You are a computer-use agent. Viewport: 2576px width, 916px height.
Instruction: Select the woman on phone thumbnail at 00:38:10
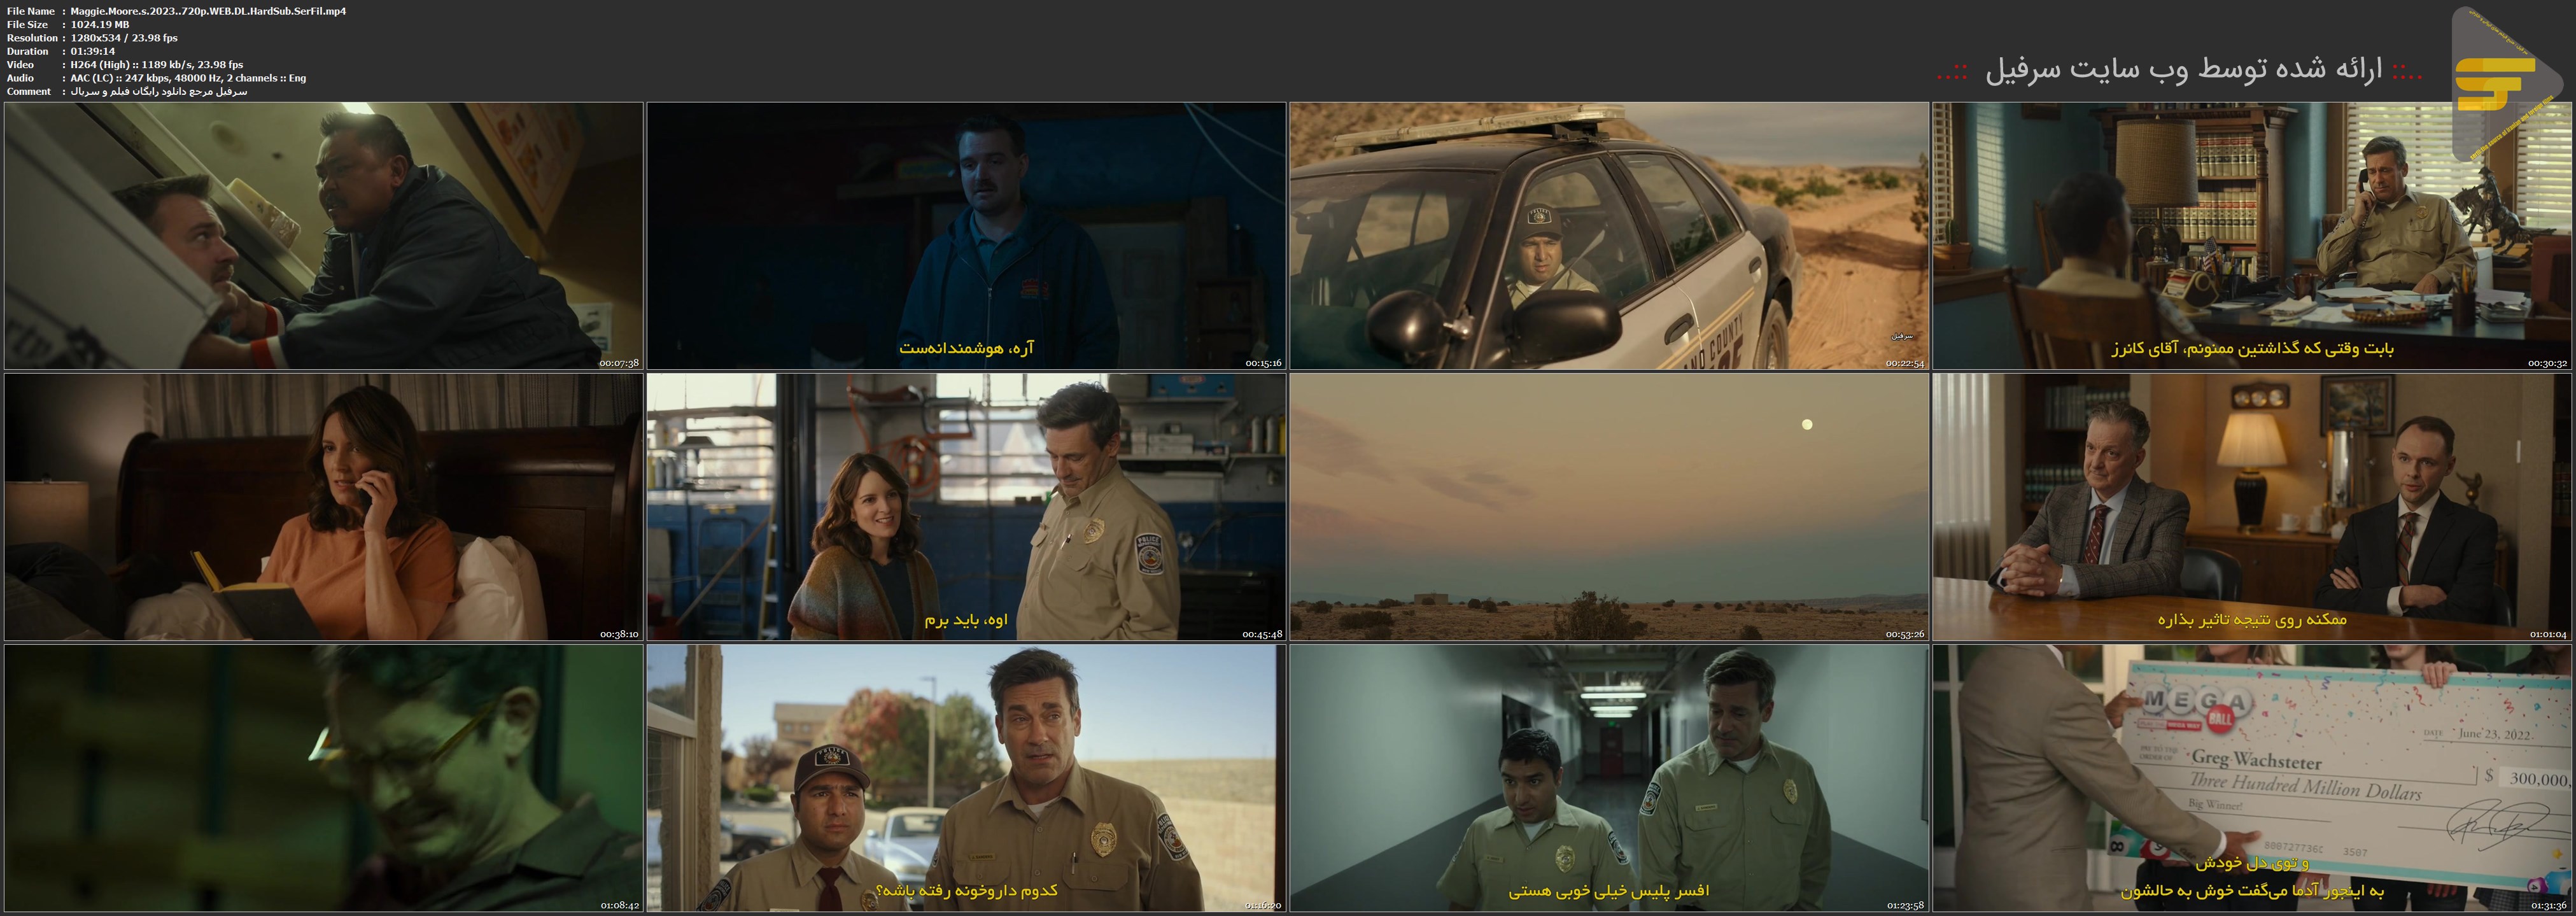(323, 507)
